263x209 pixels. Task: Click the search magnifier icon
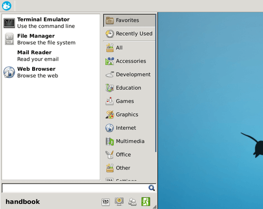151,188
